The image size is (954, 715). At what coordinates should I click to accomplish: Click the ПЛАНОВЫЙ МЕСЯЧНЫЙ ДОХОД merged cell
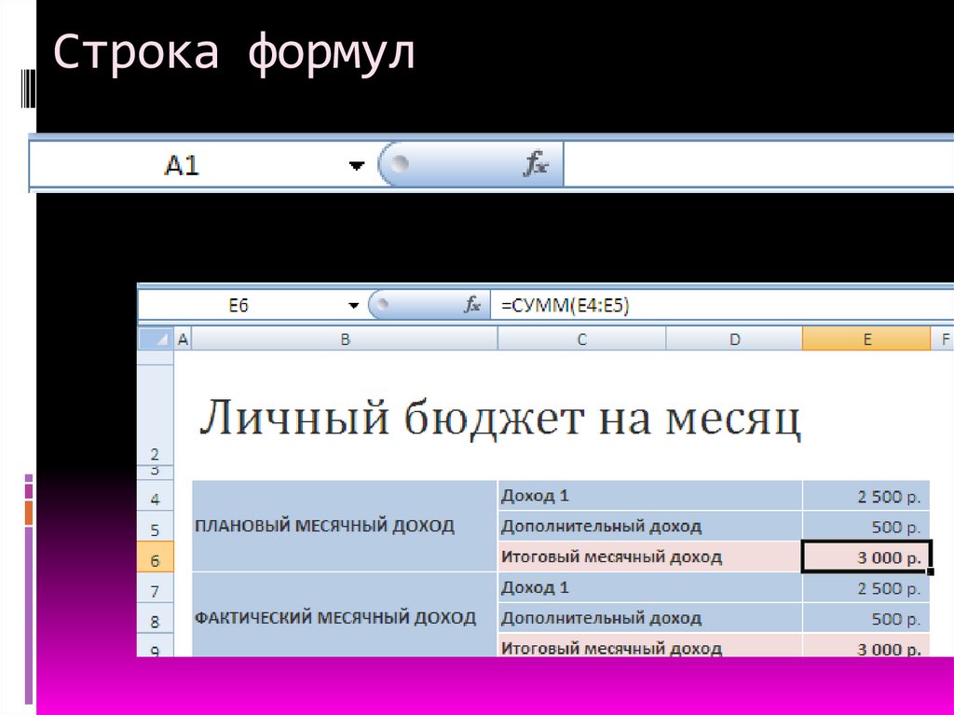326,526
